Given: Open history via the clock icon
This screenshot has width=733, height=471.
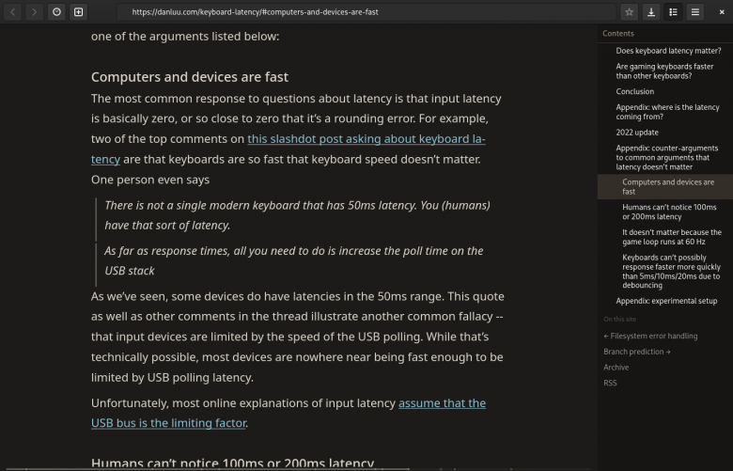Looking at the screenshot, I should pyautogui.click(x=56, y=12).
